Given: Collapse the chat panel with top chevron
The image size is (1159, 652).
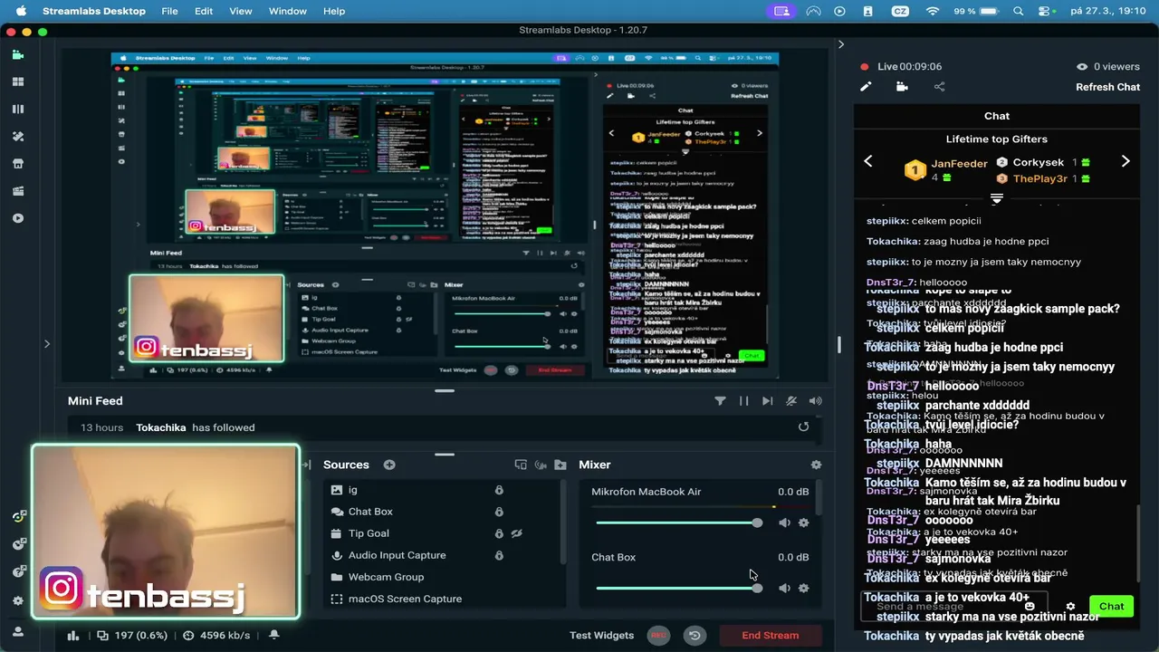Looking at the screenshot, I should (840, 43).
